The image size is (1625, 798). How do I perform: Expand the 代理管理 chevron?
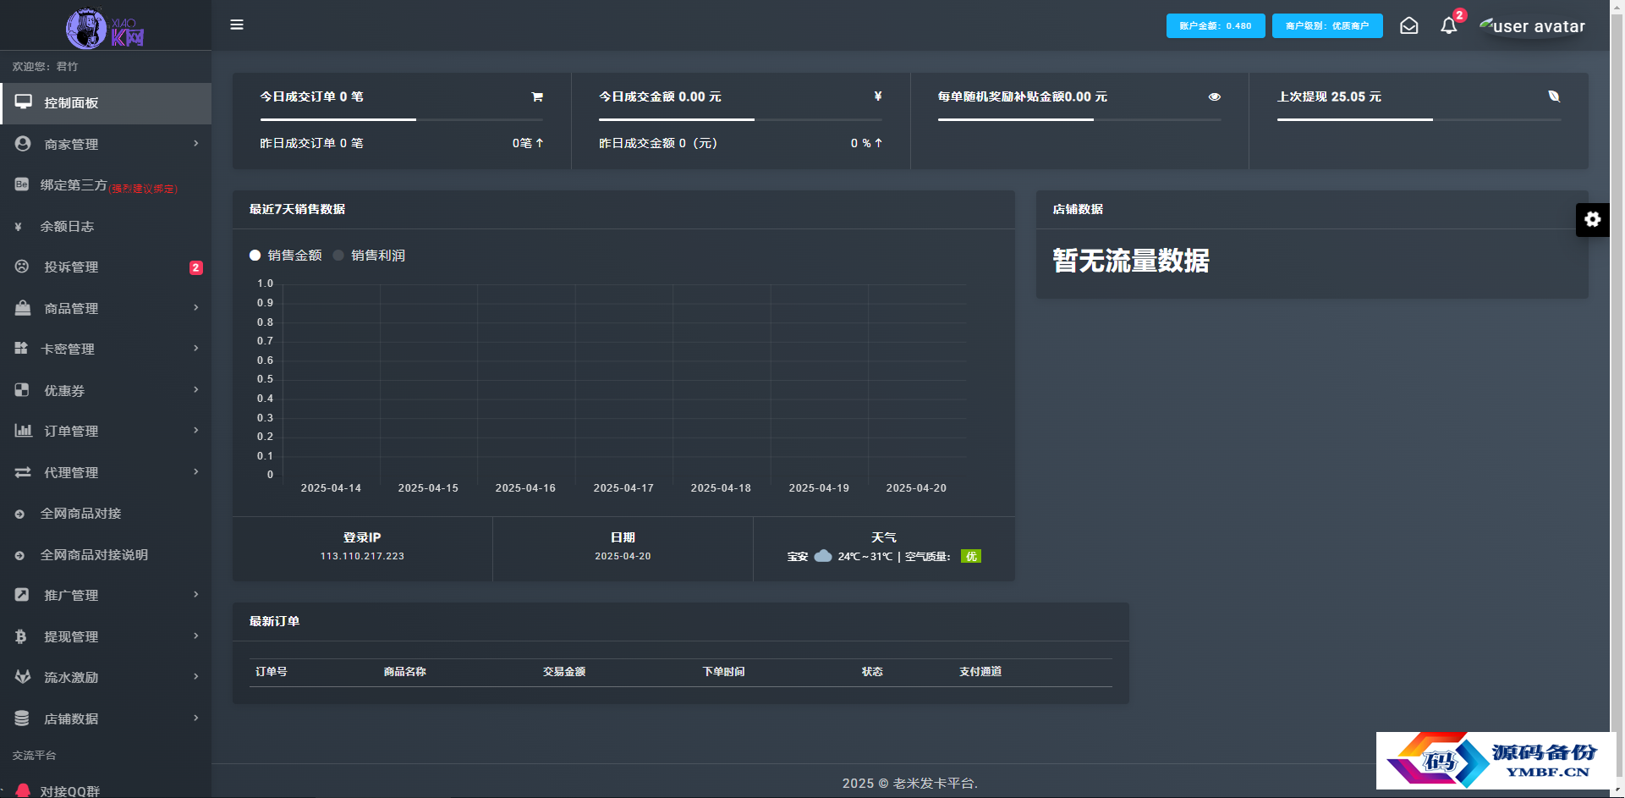click(196, 471)
